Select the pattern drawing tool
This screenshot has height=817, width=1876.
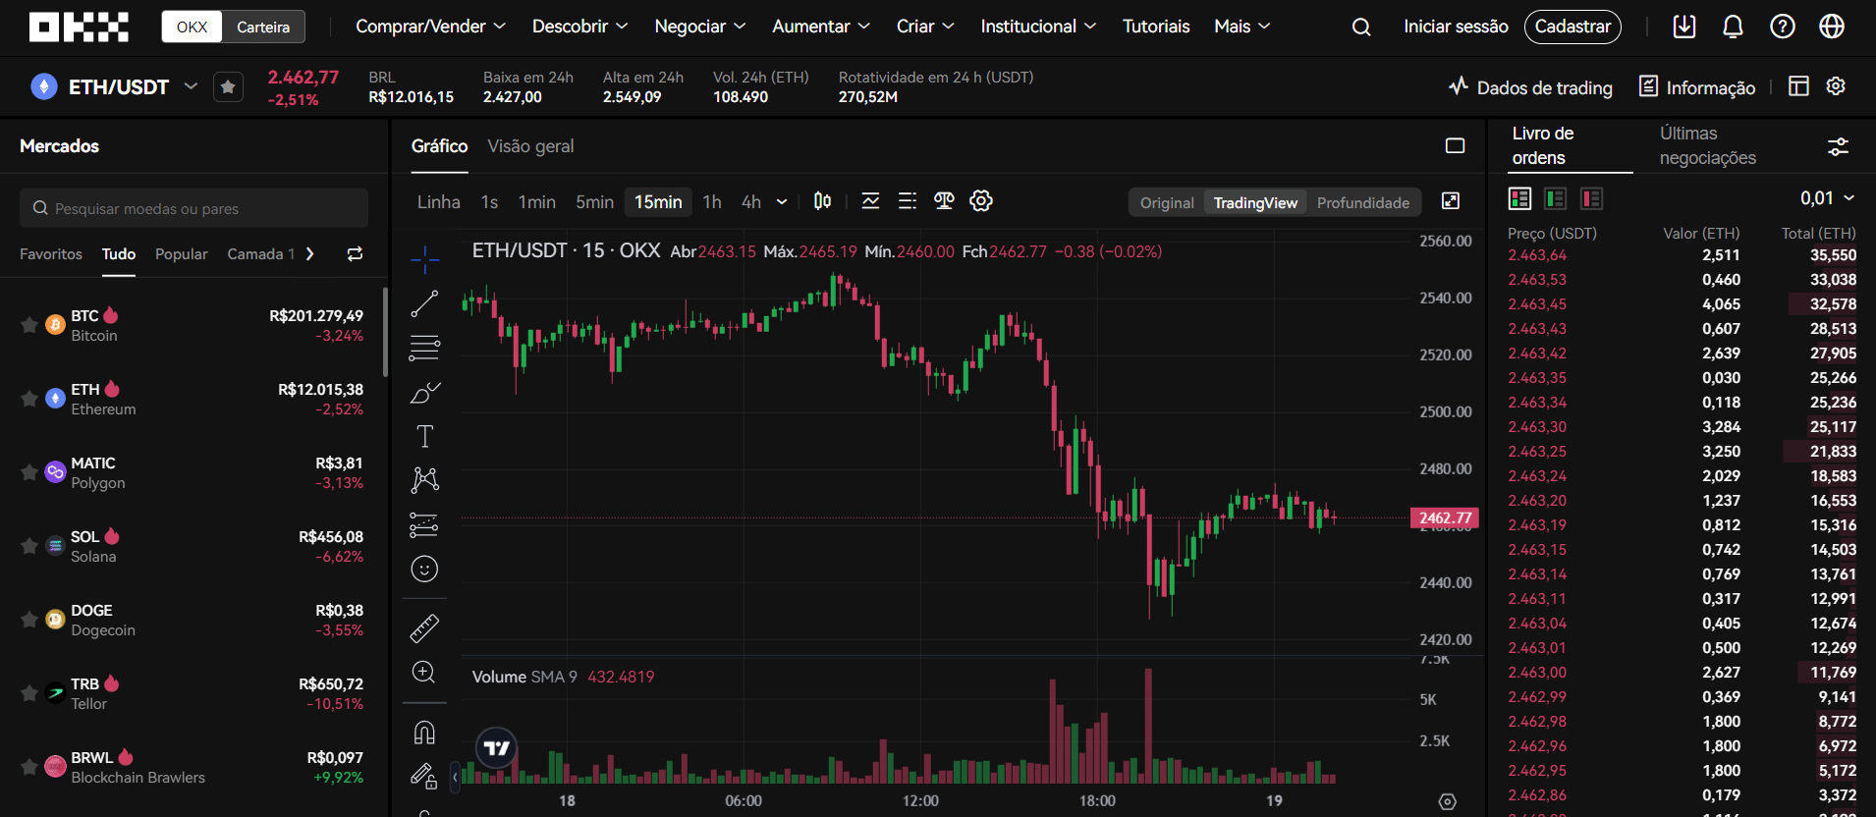[424, 480]
